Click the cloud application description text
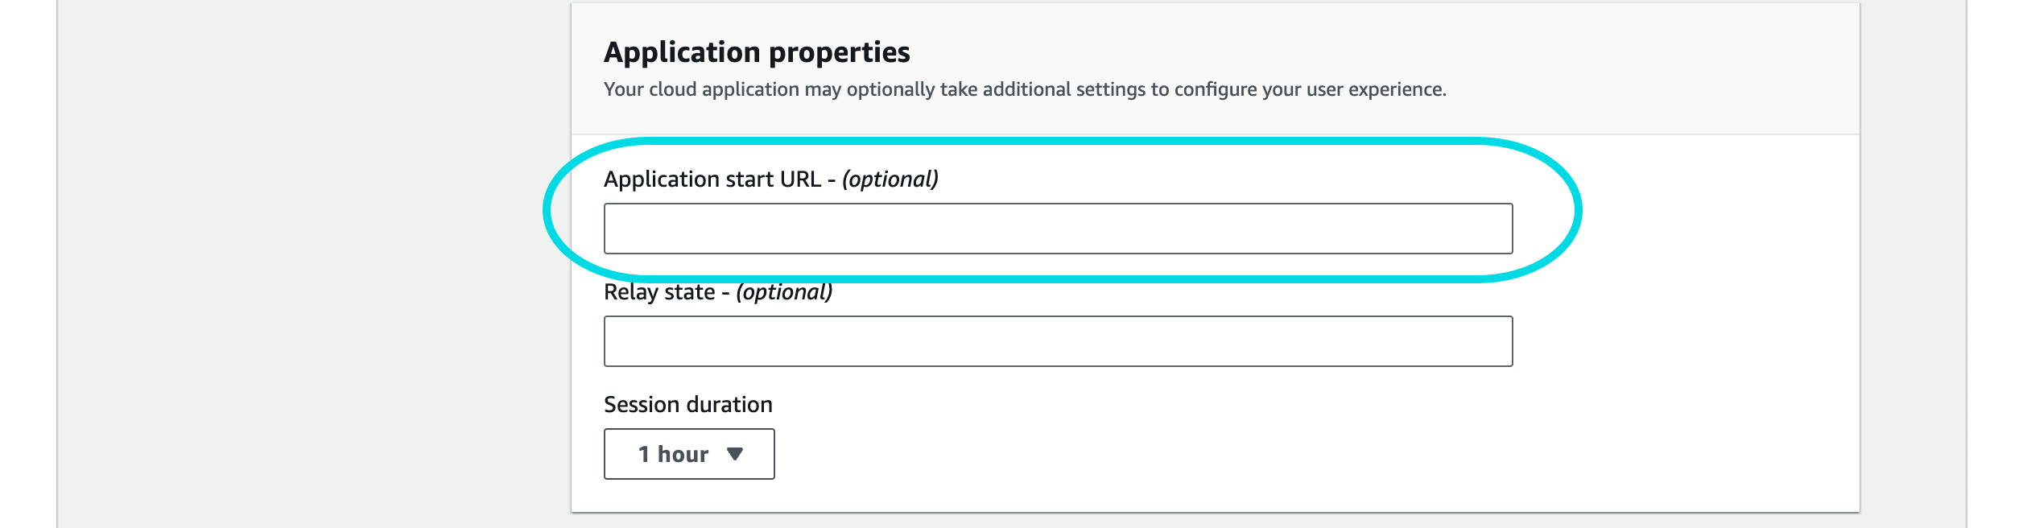 [1024, 89]
